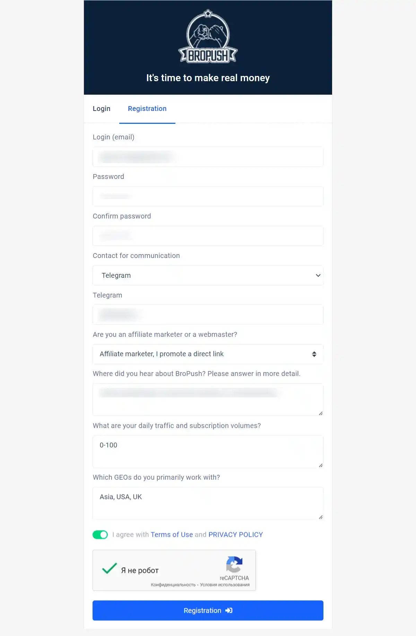
Task: Open the PRIVACY POLICY link
Action: [x=235, y=534]
